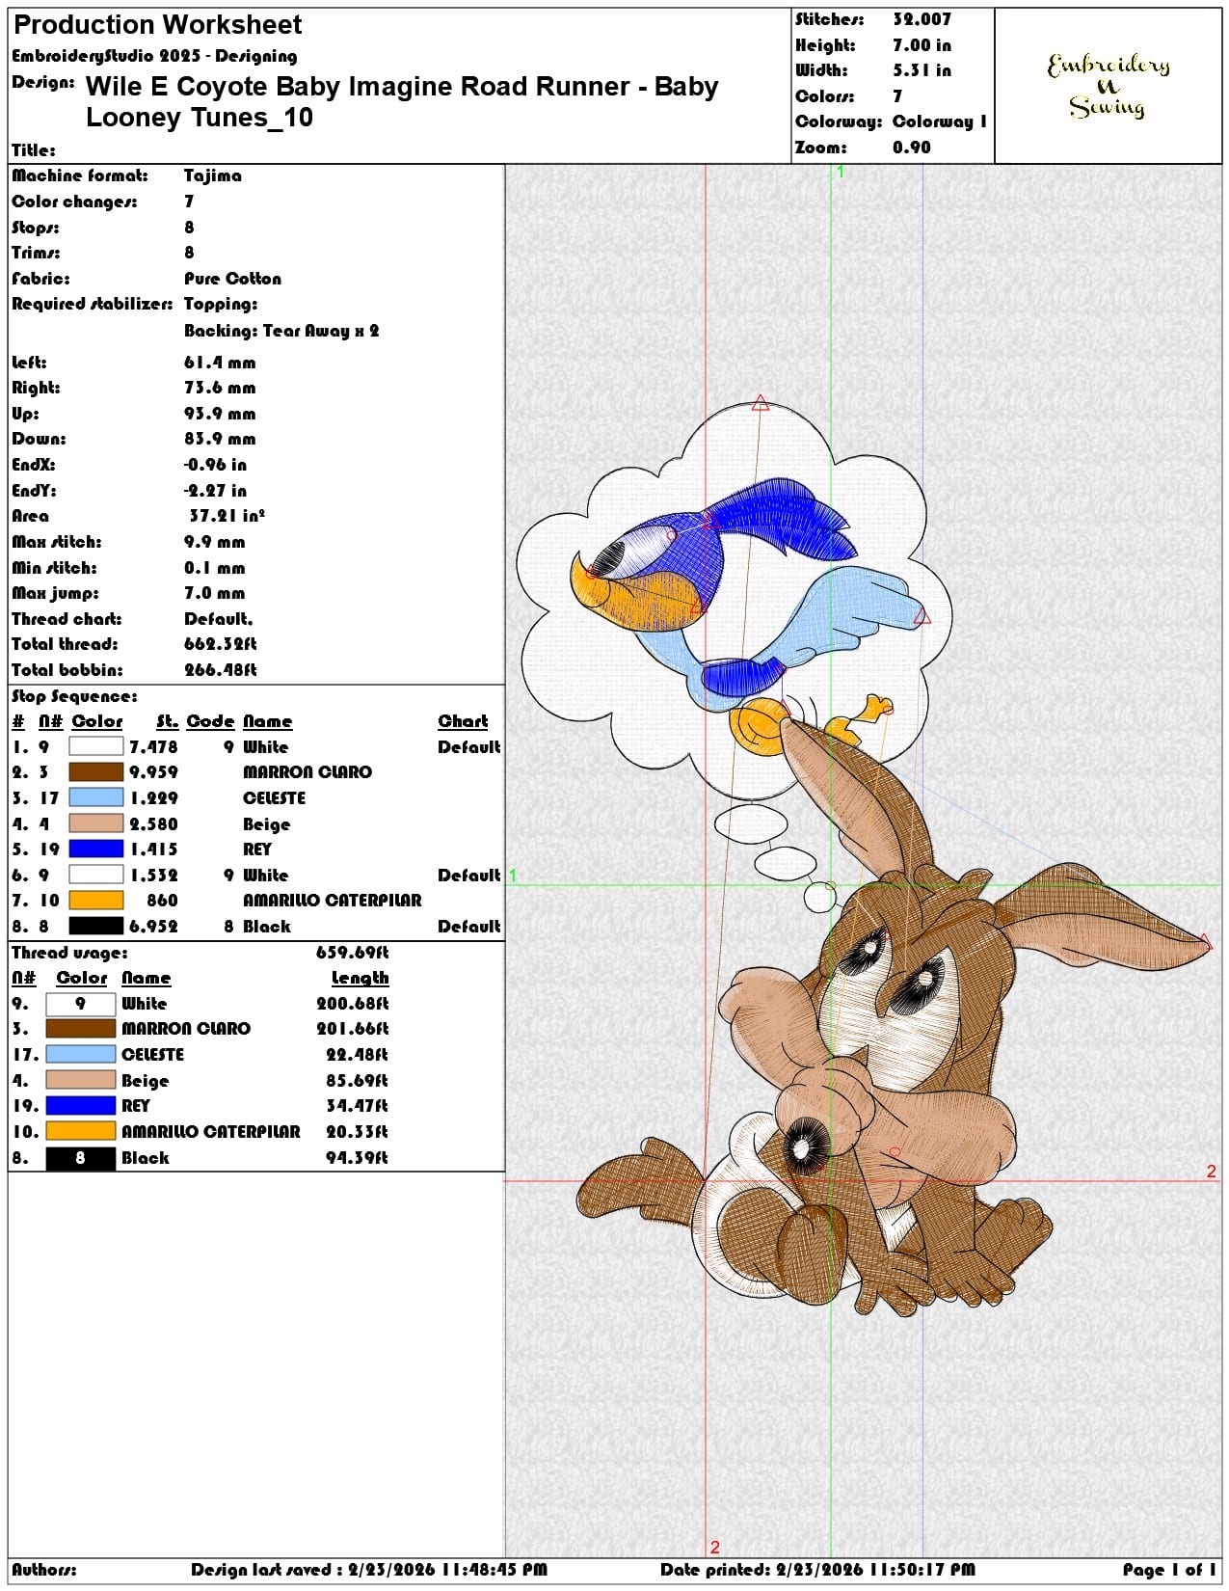Click black swatch in stop sequence row 8
This screenshot has height=1591, width=1229.
[96, 926]
